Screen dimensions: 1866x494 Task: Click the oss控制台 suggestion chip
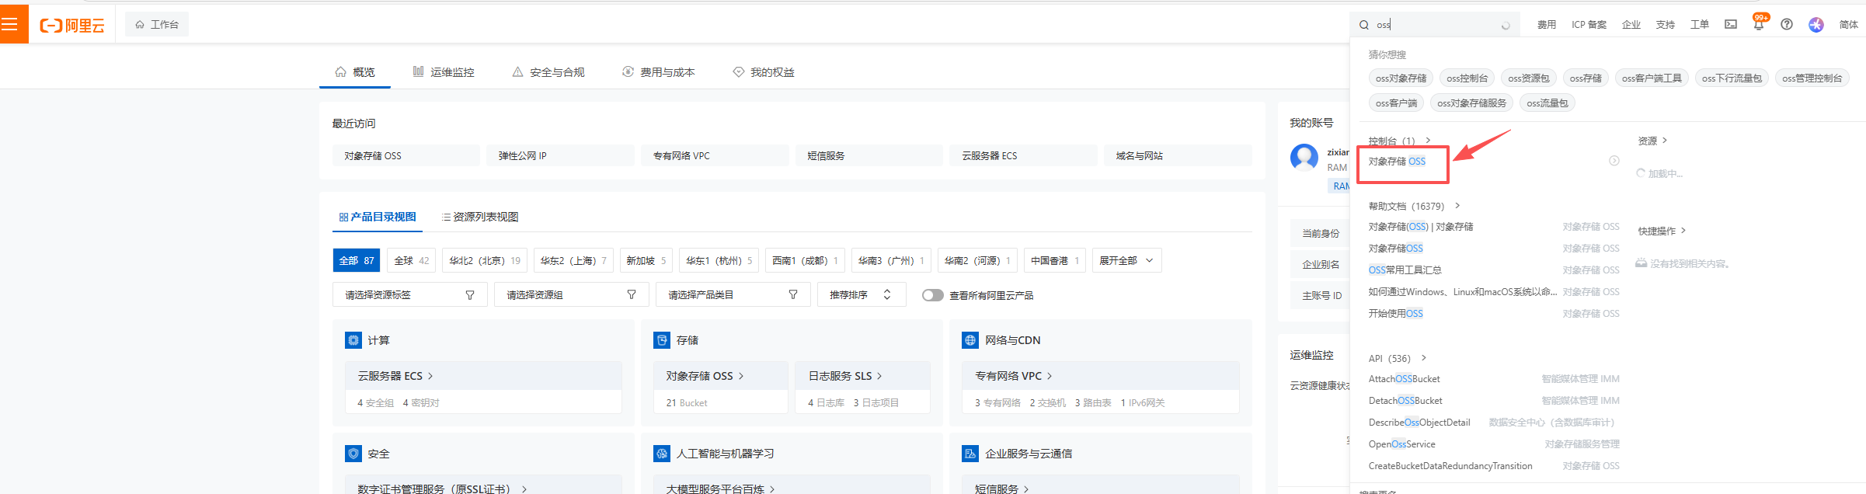1467,78
